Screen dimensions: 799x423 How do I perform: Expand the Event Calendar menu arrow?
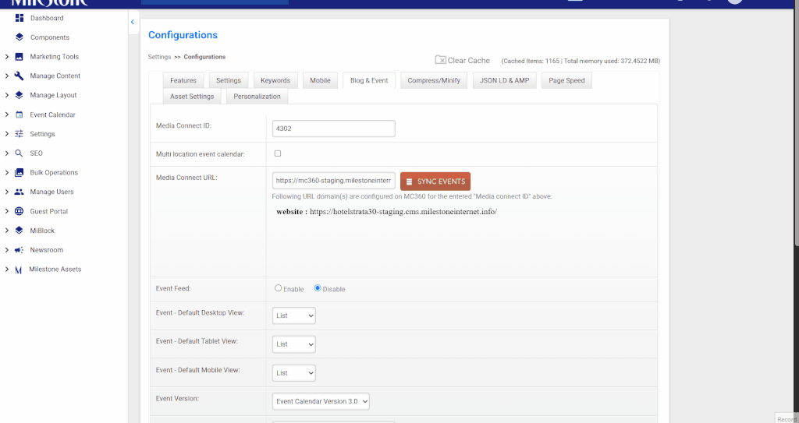pos(6,115)
